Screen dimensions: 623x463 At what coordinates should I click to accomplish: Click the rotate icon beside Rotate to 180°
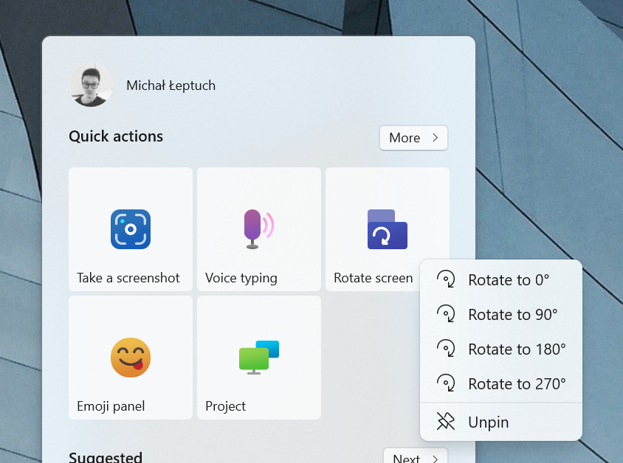(446, 349)
